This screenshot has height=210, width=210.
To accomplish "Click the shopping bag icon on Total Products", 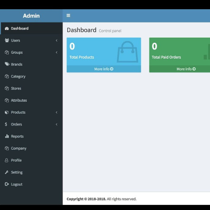I will (x=127, y=52).
